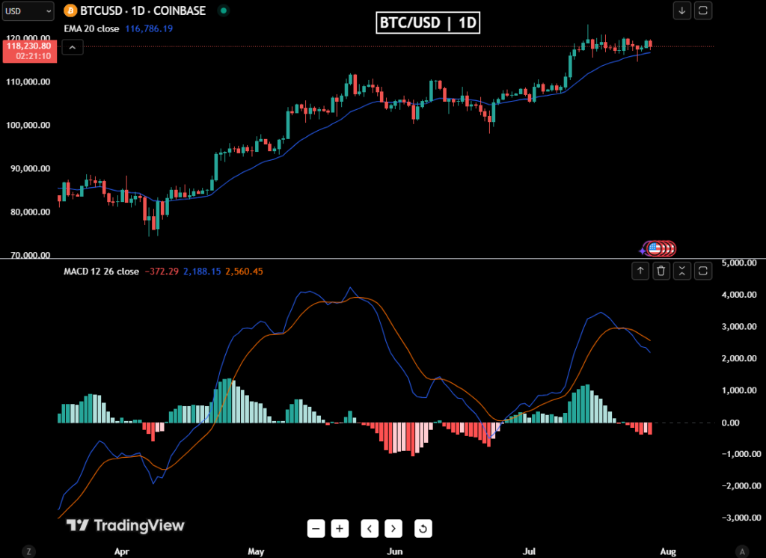The image size is (766, 558).
Task: Collapse the indicator legend with chevron
Action: (73, 47)
